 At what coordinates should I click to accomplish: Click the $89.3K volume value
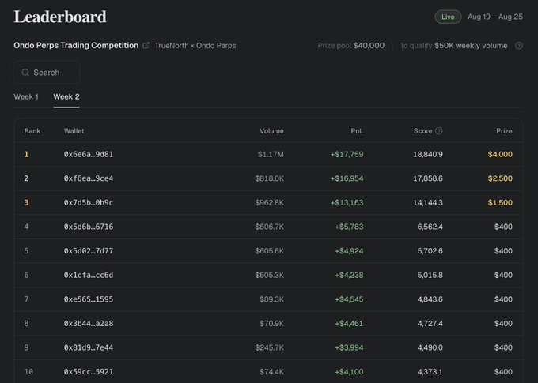tap(271, 299)
